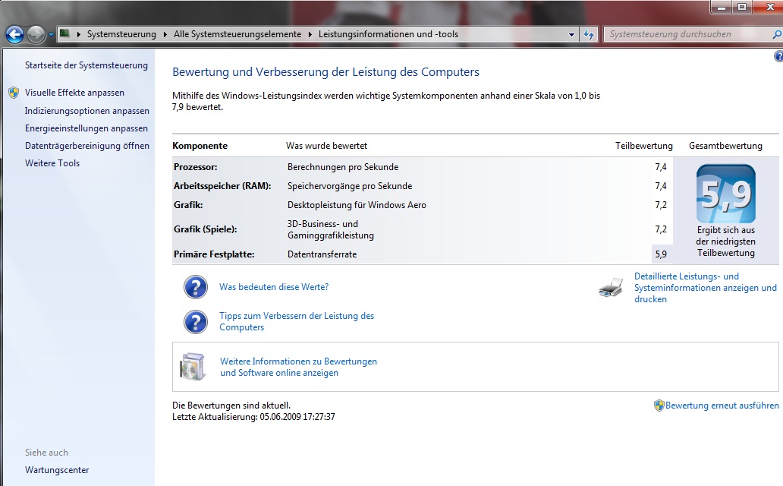Click the Komponente column header
Viewport: 783px width, 486px height.
200,146
